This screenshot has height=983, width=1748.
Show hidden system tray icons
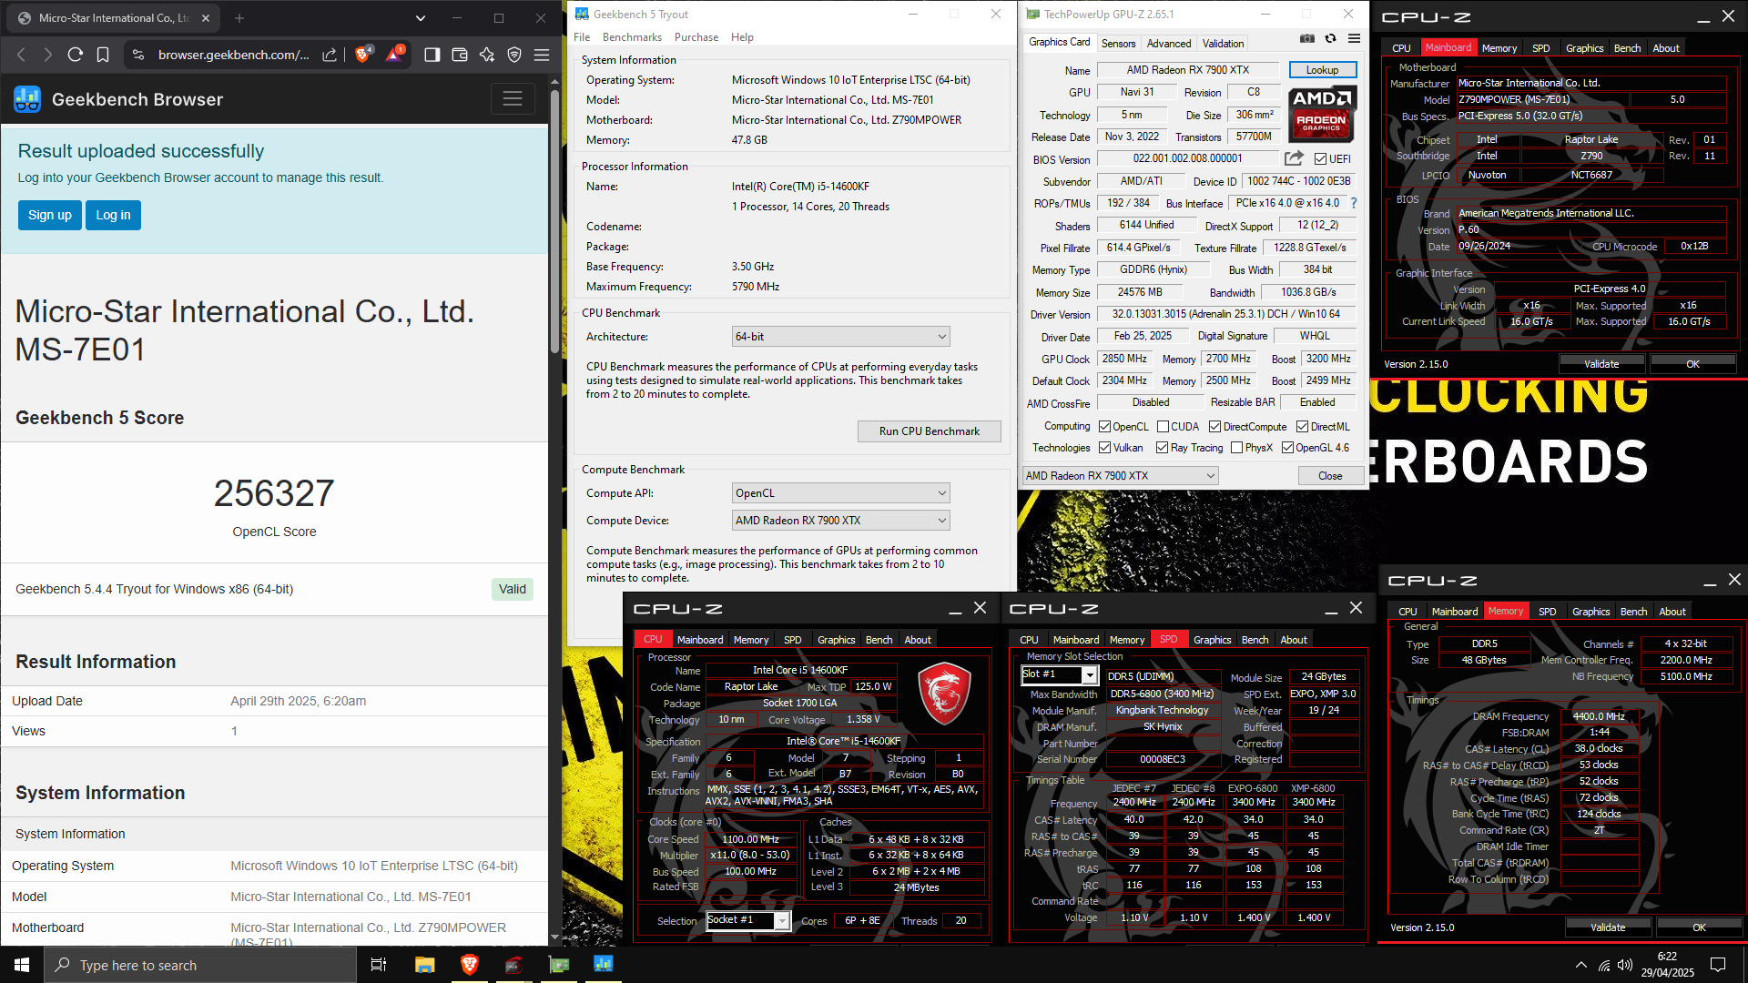pyautogui.click(x=1581, y=965)
